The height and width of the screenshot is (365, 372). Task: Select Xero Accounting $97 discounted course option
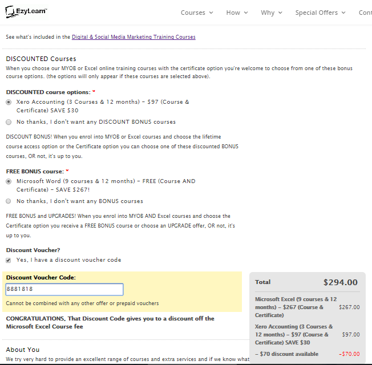click(x=9, y=102)
